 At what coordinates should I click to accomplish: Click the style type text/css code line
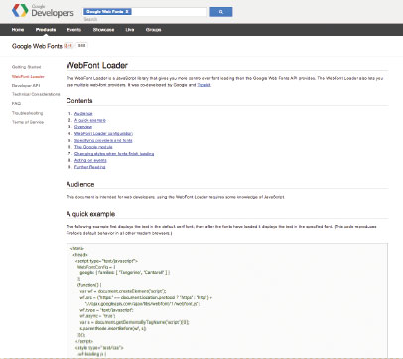pos(99,348)
